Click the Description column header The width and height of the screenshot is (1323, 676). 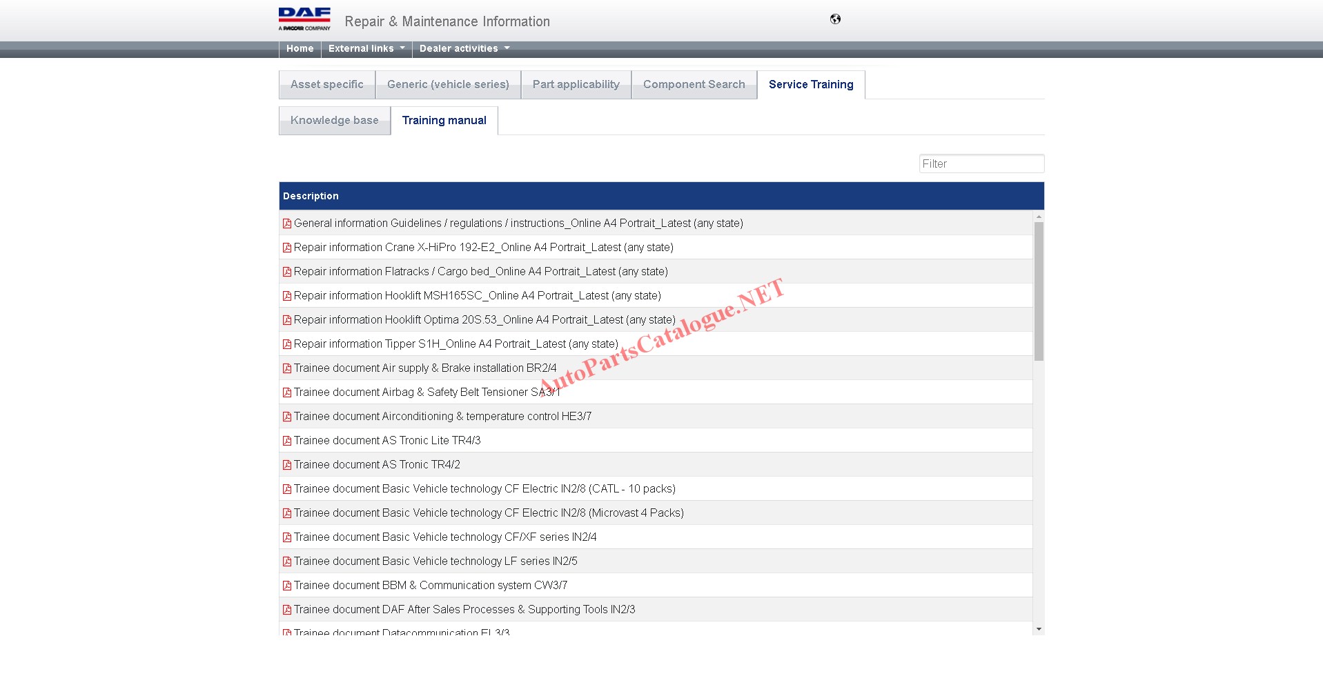pos(311,196)
